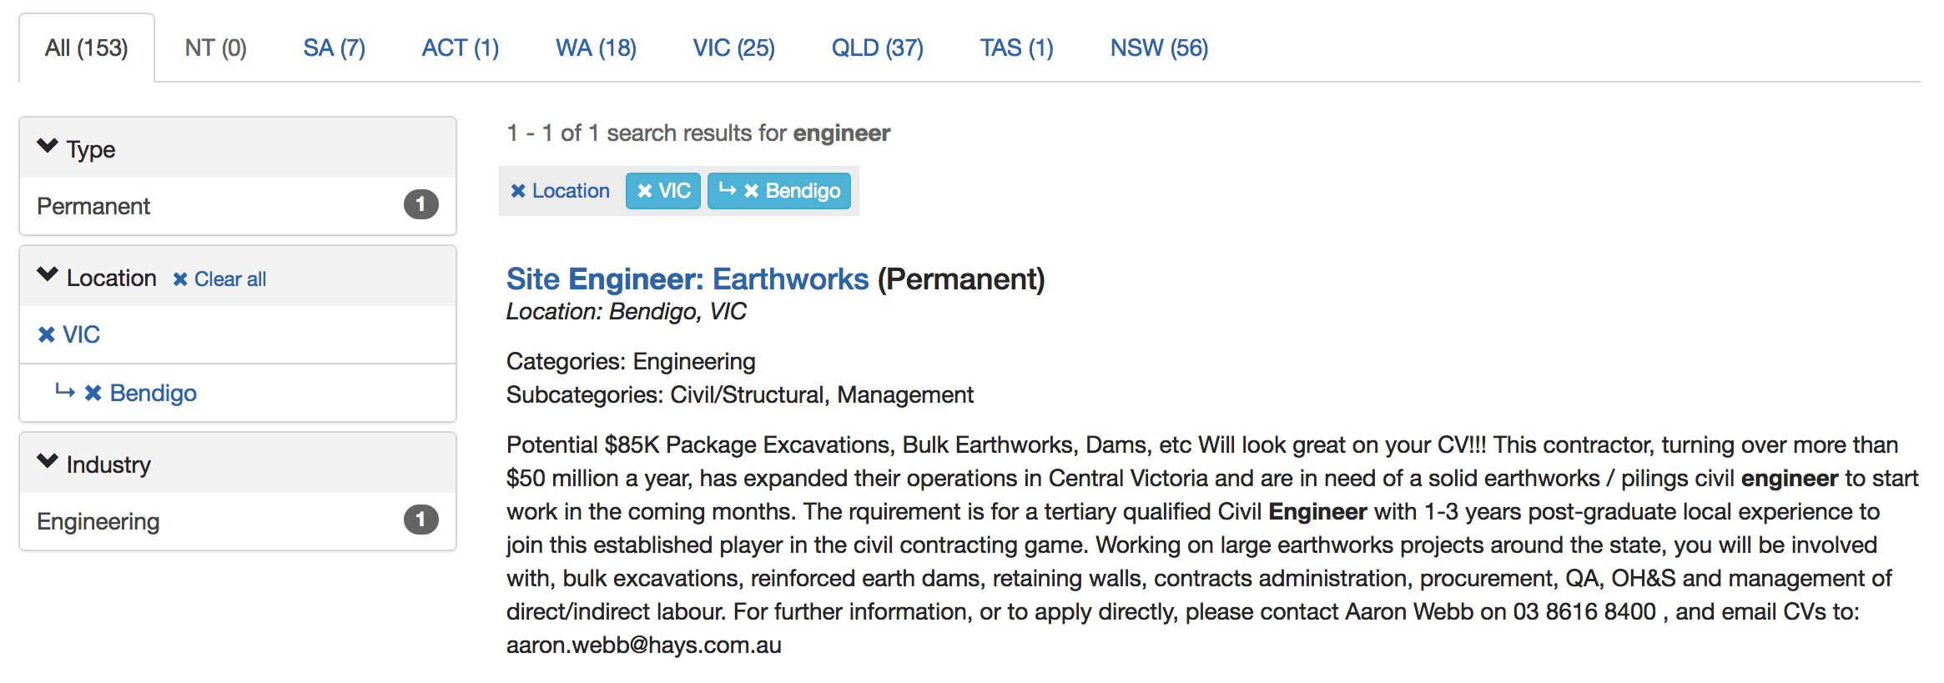
Task: Filter by Permanent job type
Action: click(x=93, y=207)
